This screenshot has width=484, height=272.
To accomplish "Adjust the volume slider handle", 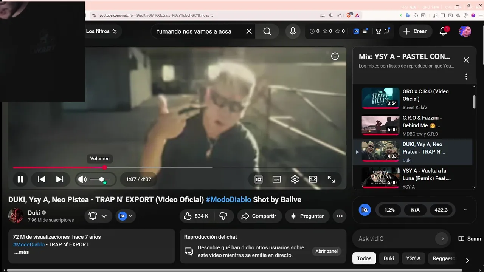I will click(101, 179).
